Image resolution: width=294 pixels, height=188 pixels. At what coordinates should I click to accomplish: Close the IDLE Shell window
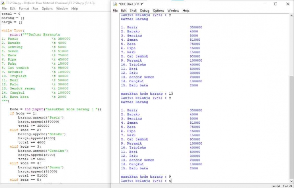click(x=288, y=4)
